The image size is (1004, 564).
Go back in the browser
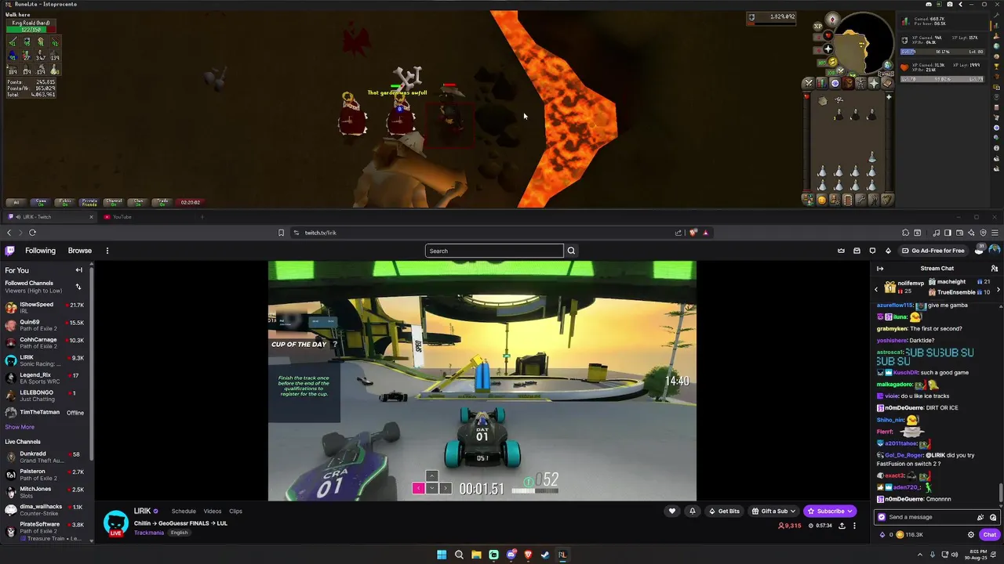coord(9,233)
